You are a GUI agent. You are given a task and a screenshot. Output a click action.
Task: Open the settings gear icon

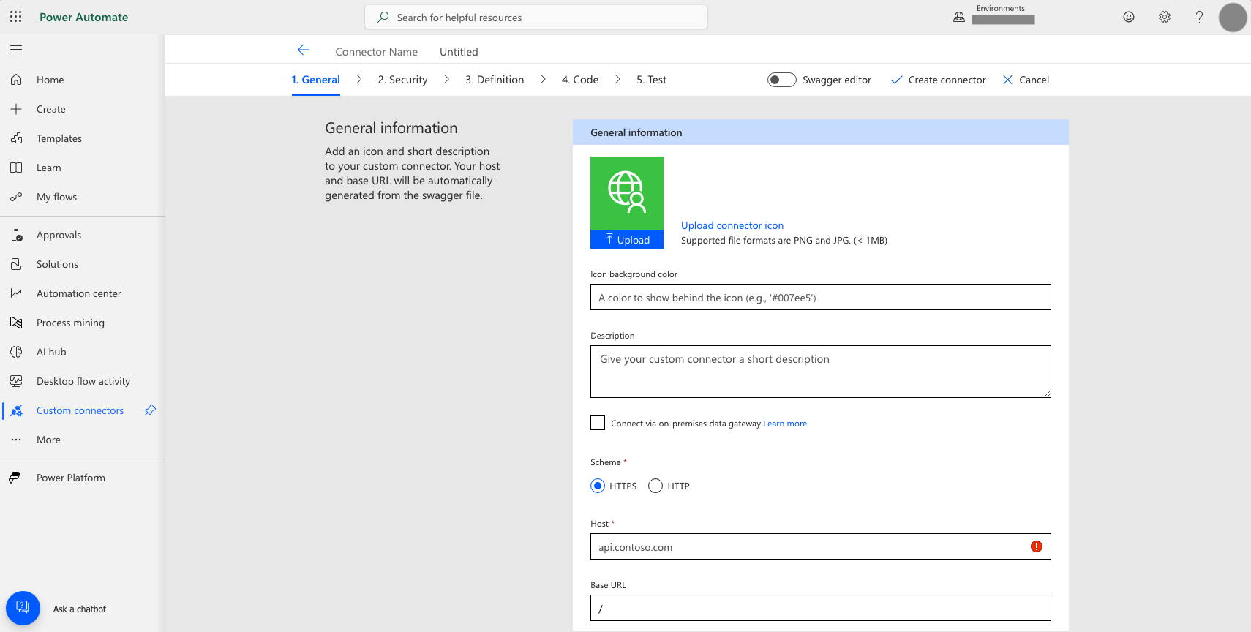click(x=1164, y=17)
